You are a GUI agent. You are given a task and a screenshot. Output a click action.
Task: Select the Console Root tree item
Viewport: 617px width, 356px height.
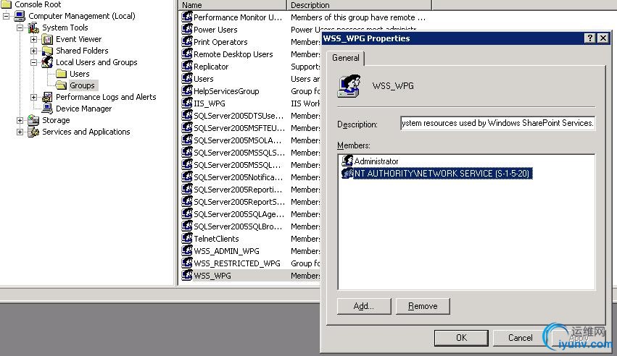coord(38,4)
